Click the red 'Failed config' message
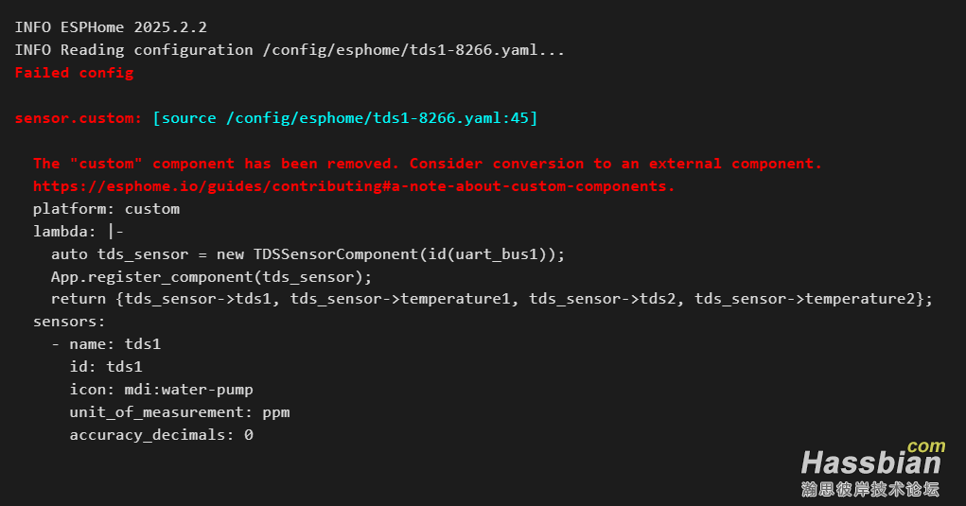The height and width of the screenshot is (506, 966). [x=74, y=73]
